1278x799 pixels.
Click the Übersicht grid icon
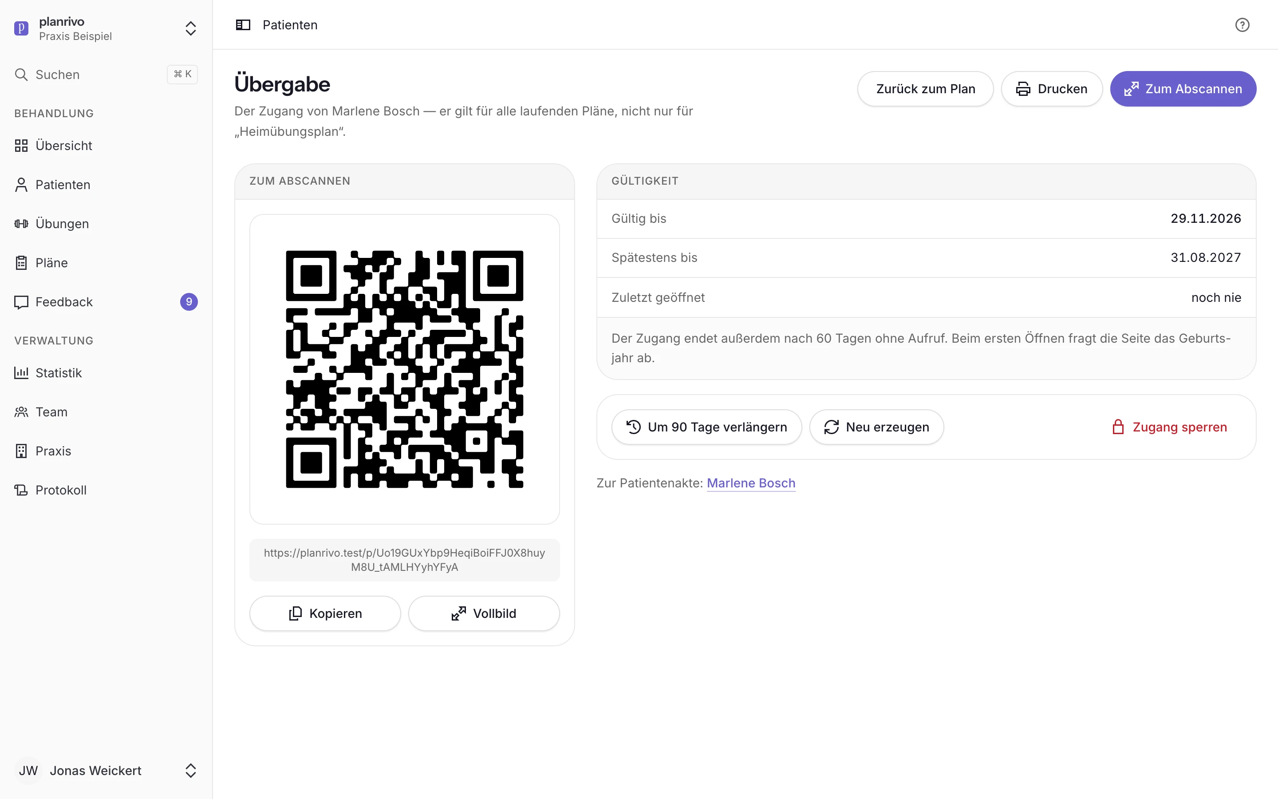(x=21, y=145)
